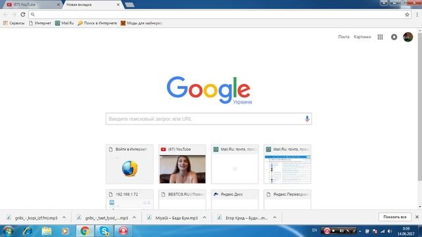Screen dimensions: 422x237
Task: Open the Яндекс Переводчик tile
Action: click(x=287, y=199)
